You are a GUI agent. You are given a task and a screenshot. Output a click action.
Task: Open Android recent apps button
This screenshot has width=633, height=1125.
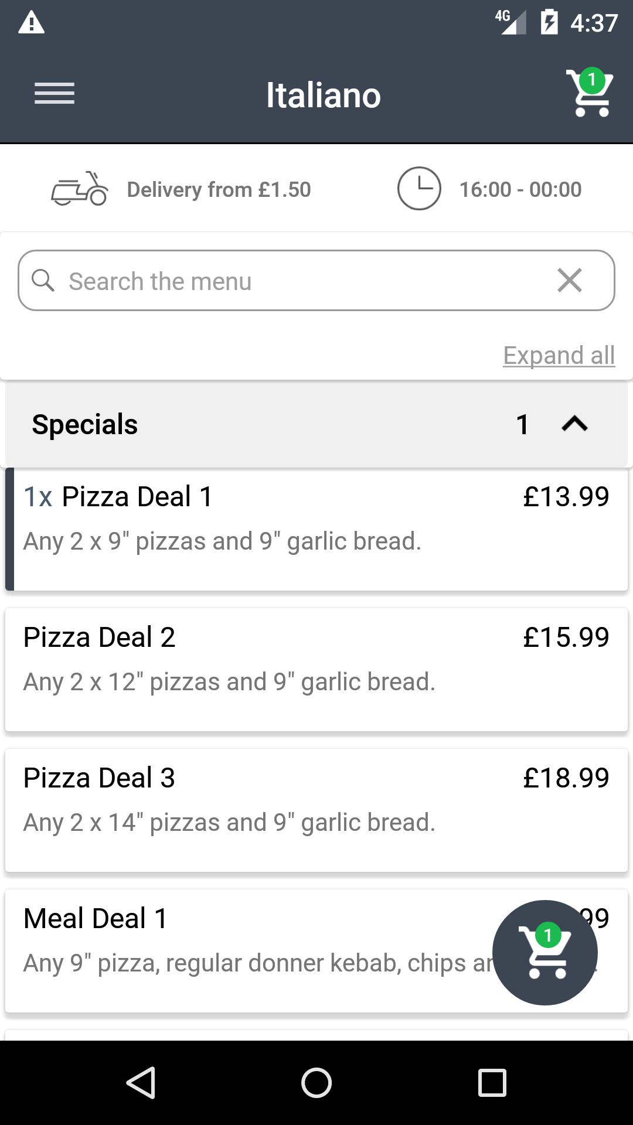[492, 1082]
